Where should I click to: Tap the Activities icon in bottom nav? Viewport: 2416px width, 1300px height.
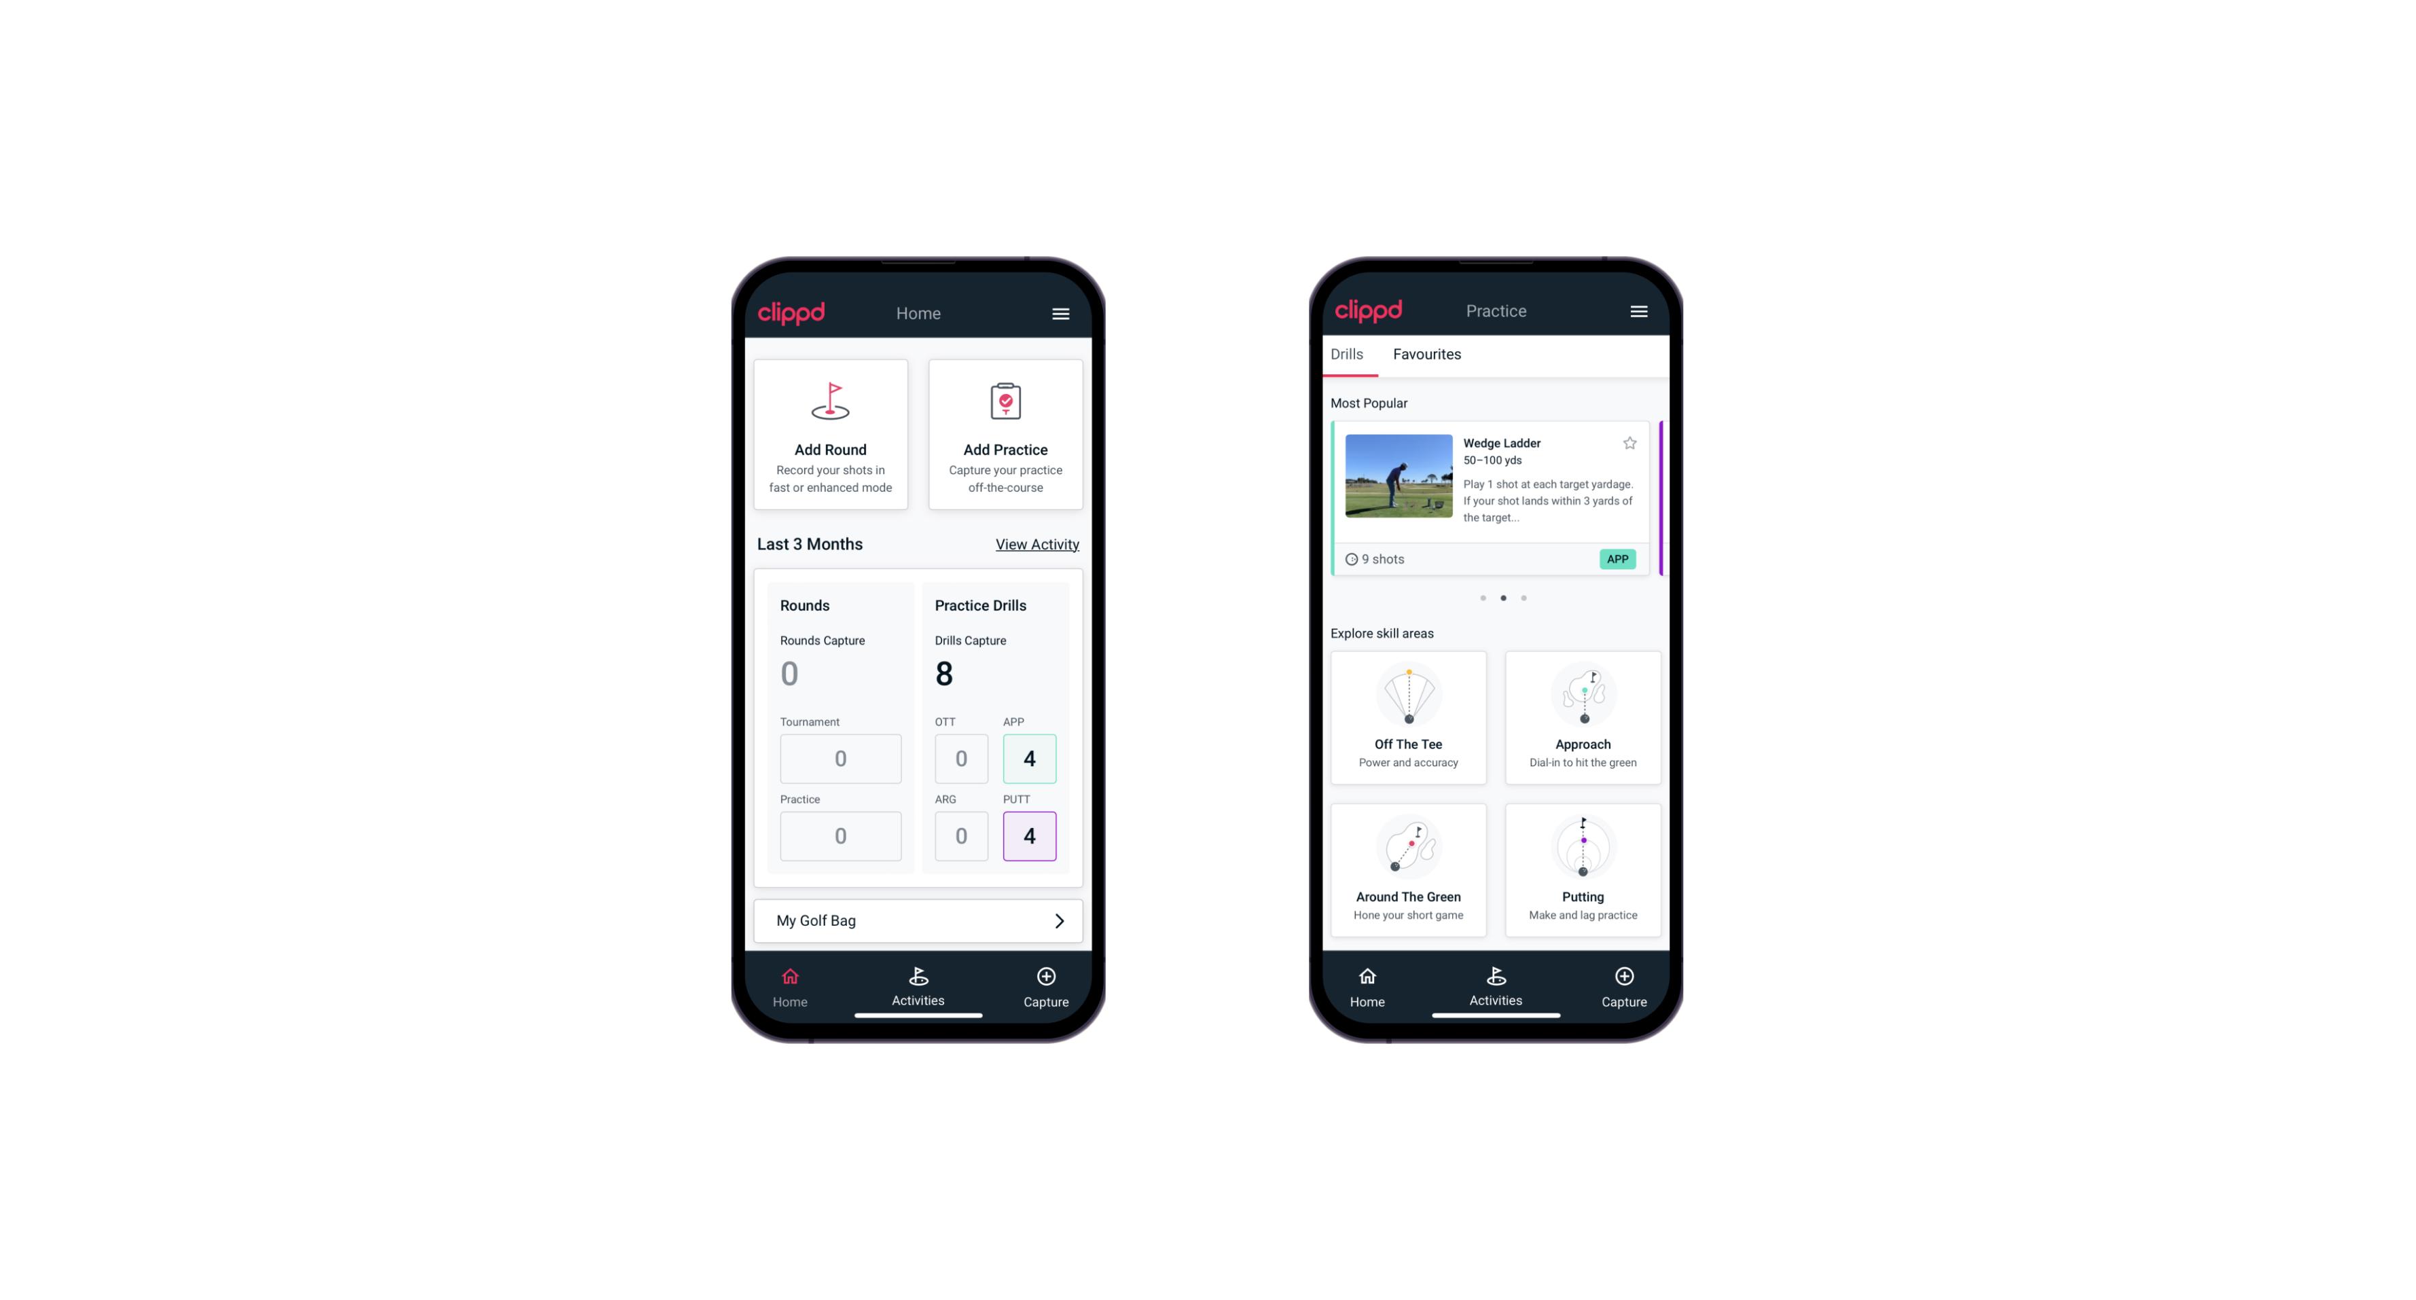coord(920,980)
